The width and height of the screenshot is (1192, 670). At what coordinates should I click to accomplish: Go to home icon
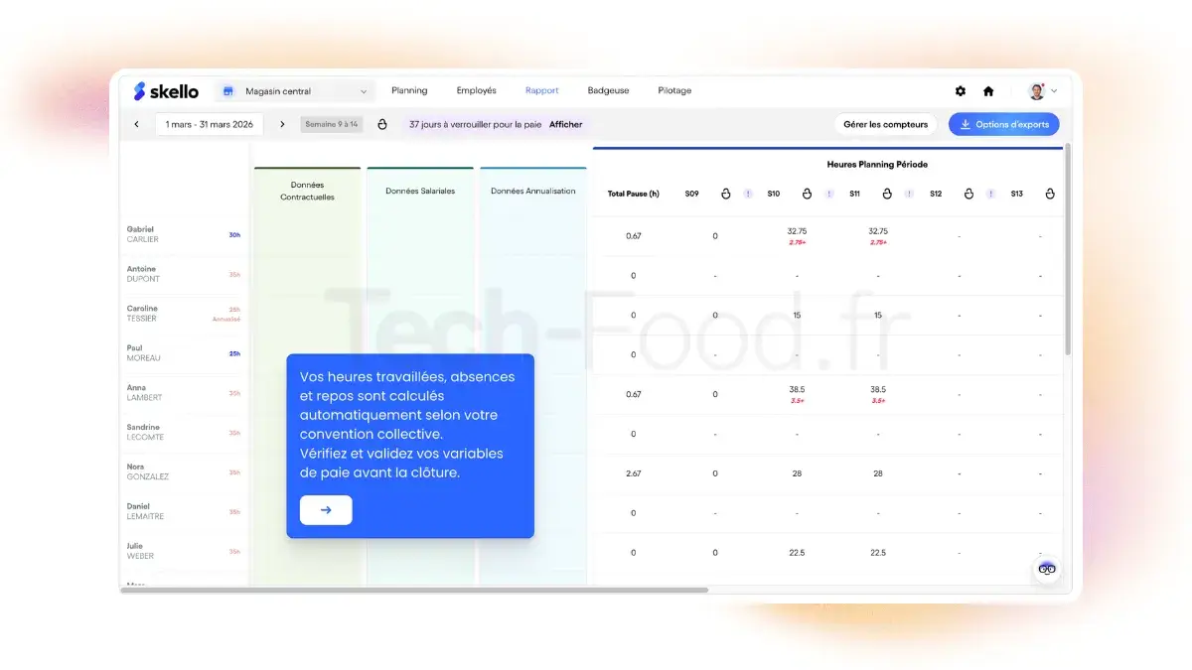tap(988, 91)
